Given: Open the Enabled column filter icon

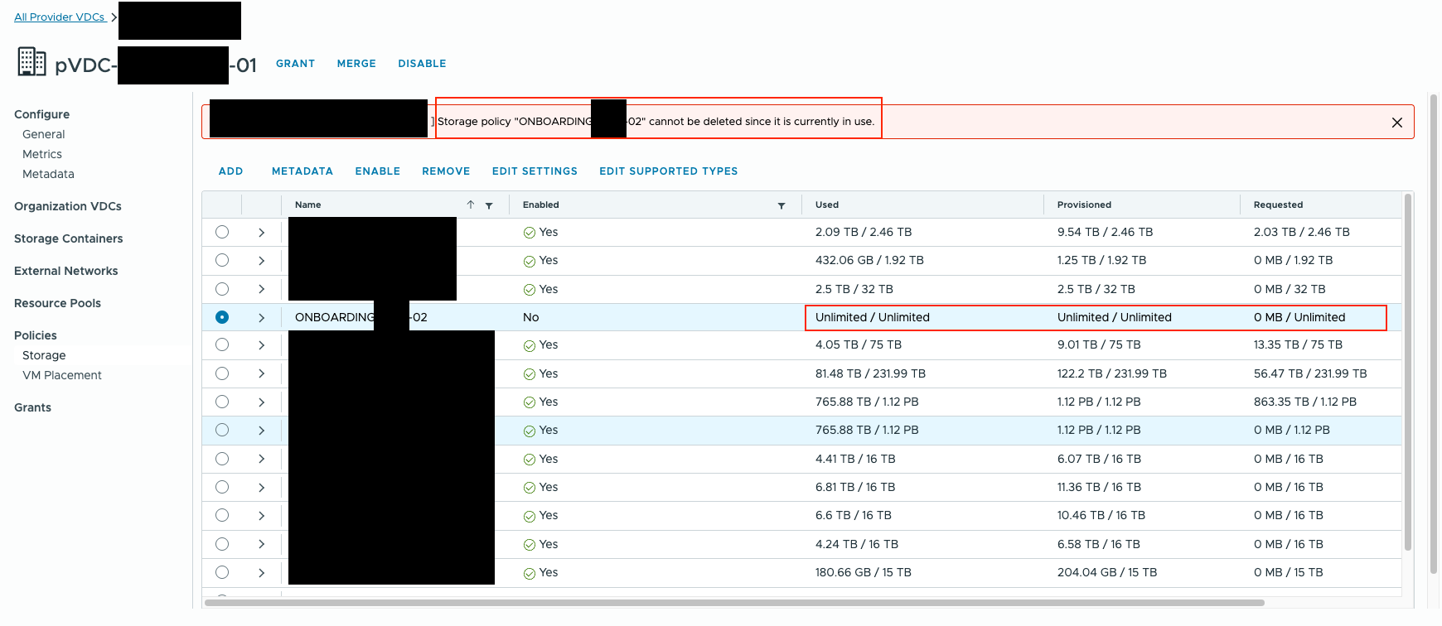Looking at the screenshot, I should (781, 205).
